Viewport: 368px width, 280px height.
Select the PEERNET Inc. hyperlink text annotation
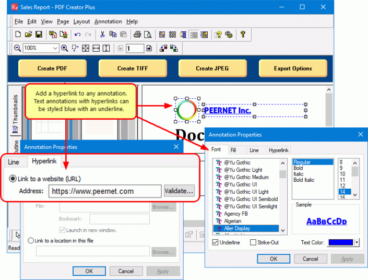click(x=228, y=110)
